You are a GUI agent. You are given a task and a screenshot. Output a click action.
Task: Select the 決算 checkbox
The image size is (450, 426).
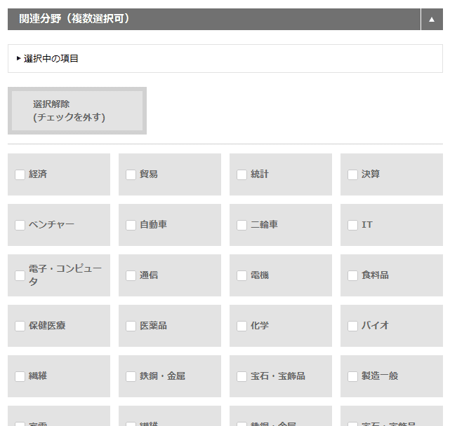point(352,174)
